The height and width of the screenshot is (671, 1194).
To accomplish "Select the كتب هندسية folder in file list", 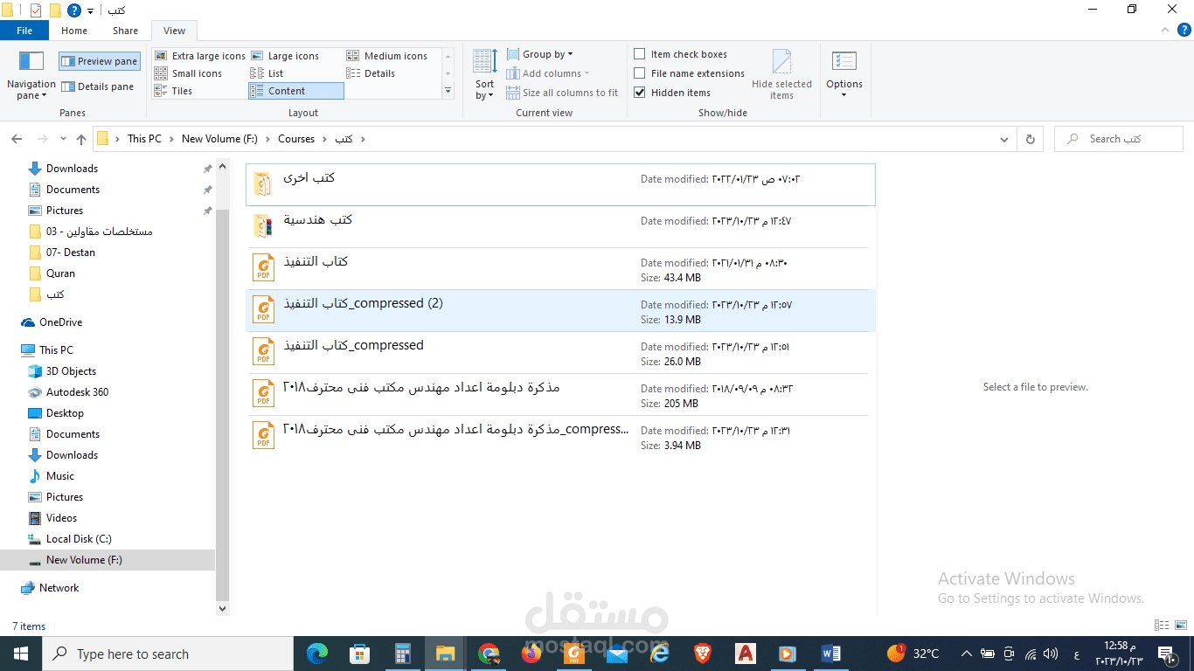I will click(x=561, y=227).
